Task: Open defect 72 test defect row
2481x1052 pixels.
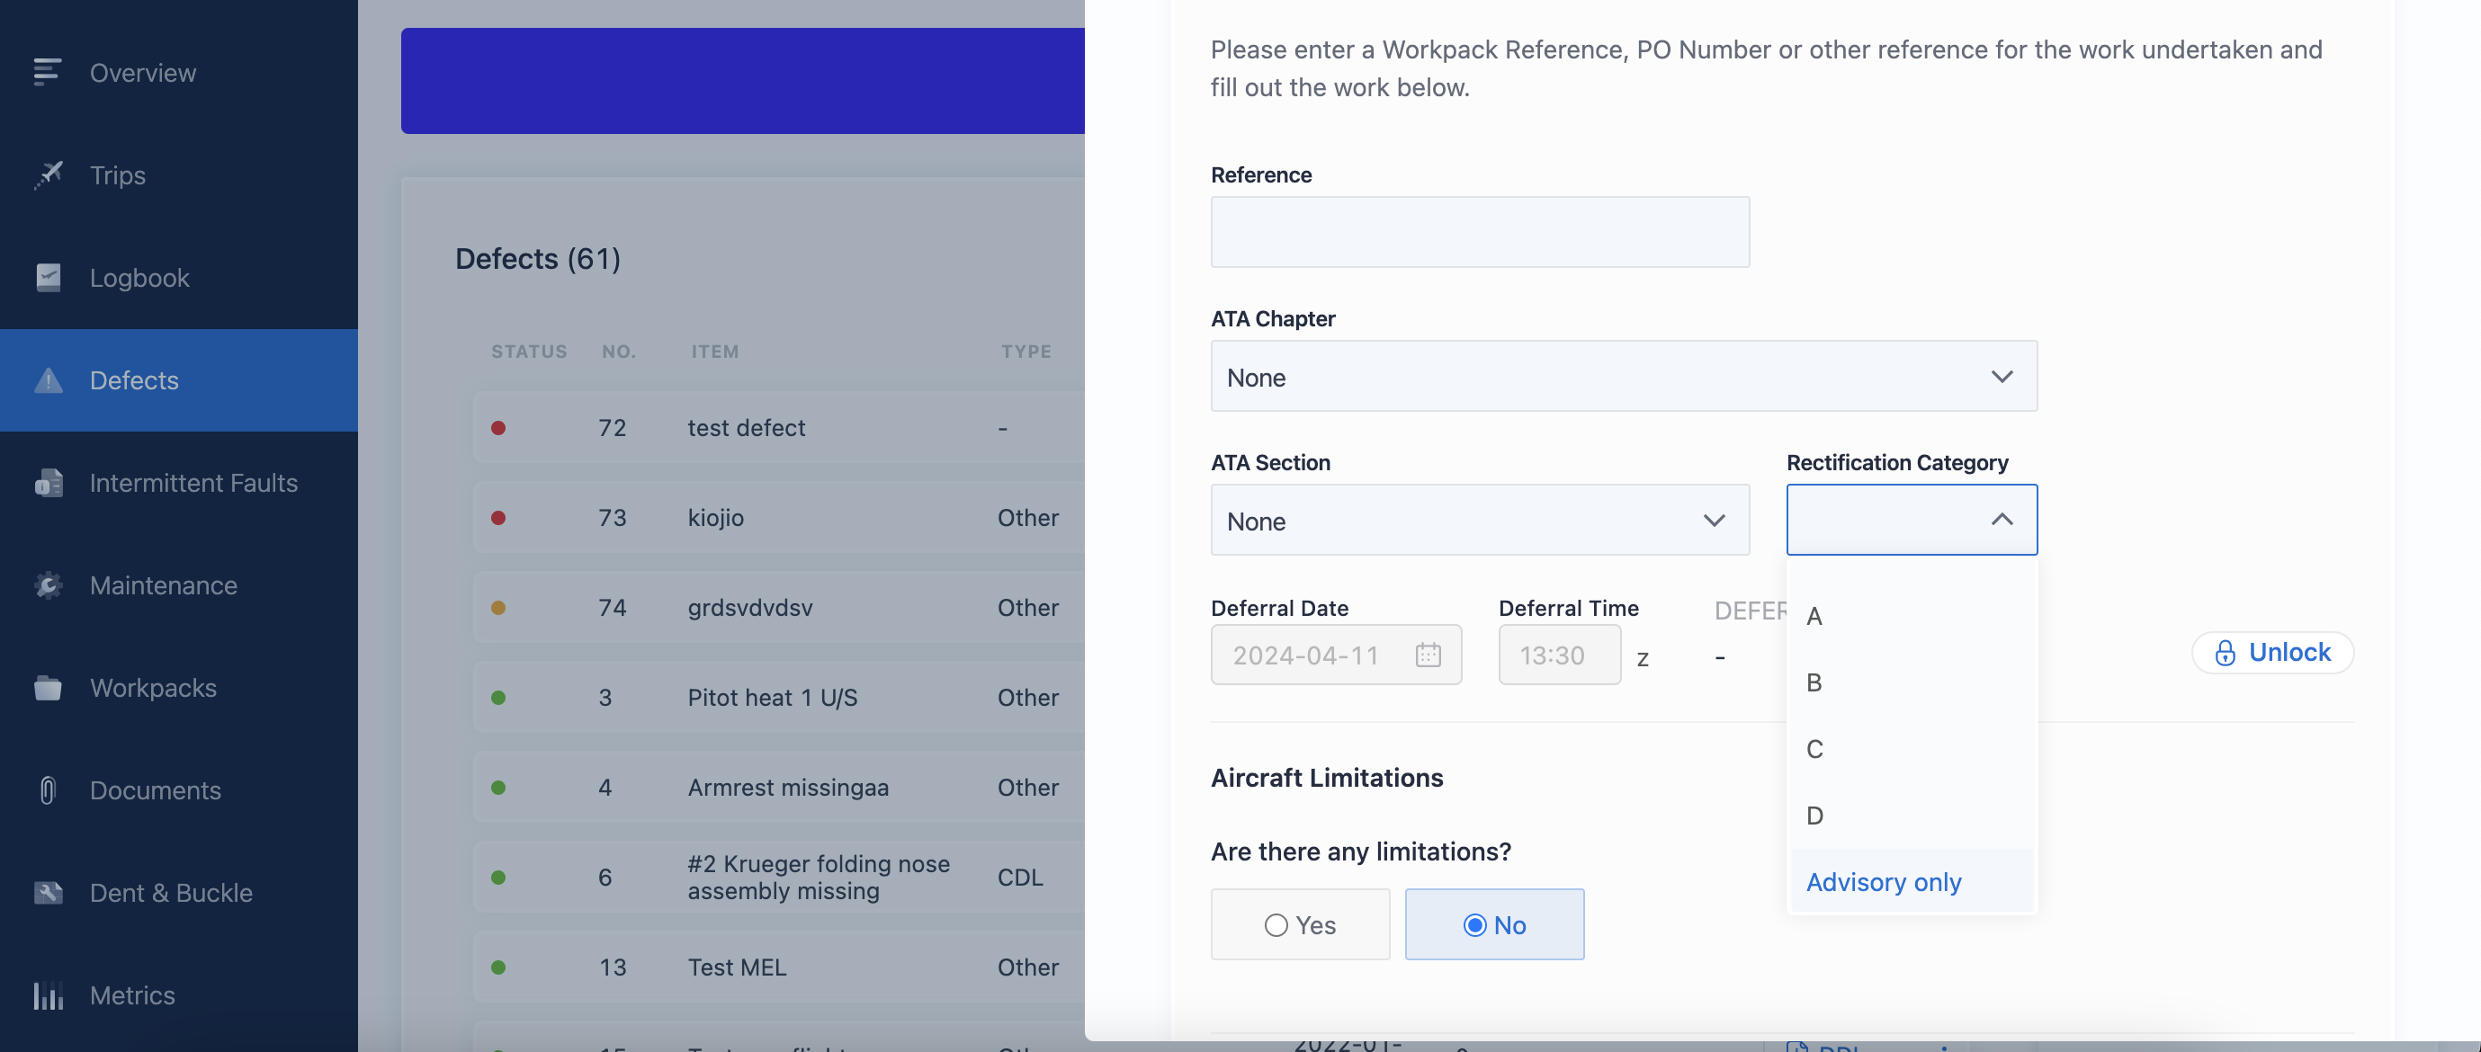Action: 779,427
